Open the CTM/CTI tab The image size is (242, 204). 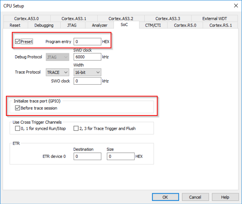pyautogui.click(x=153, y=25)
